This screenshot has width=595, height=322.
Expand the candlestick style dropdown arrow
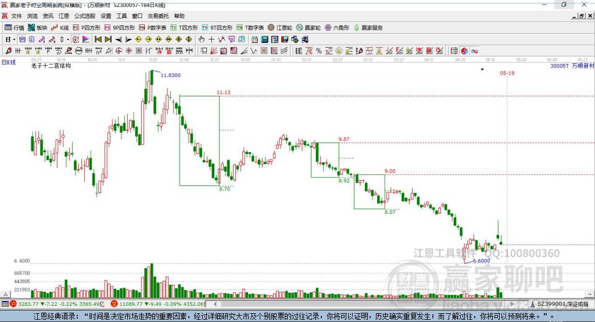68,40
